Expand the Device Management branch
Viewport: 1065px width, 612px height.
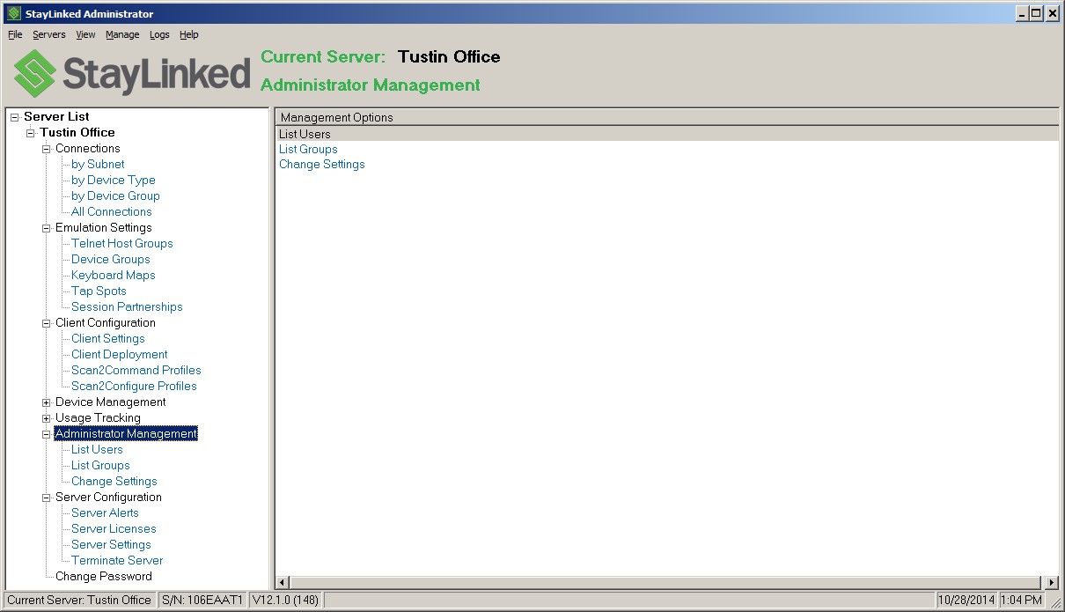tap(45, 402)
